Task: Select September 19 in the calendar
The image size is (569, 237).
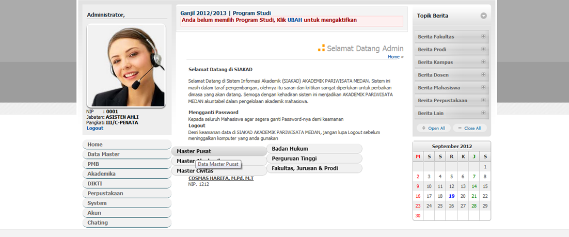Action: (451, 196)
